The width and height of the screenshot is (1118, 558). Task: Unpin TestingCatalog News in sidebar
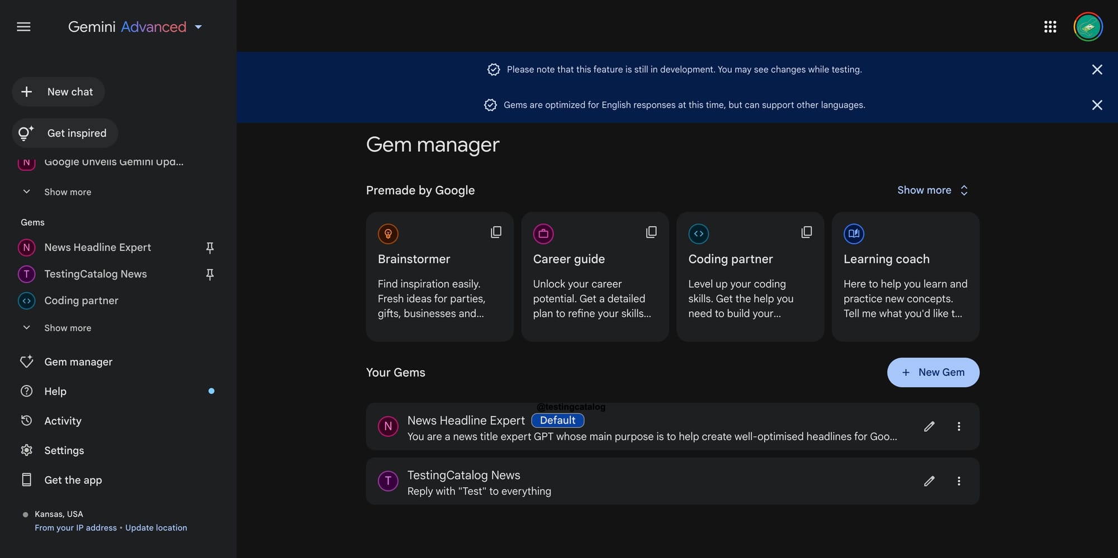[210, 274]
